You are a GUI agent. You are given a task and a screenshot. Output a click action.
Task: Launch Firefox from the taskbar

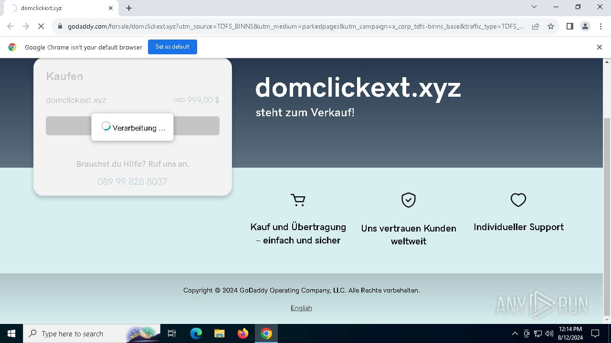243,333
